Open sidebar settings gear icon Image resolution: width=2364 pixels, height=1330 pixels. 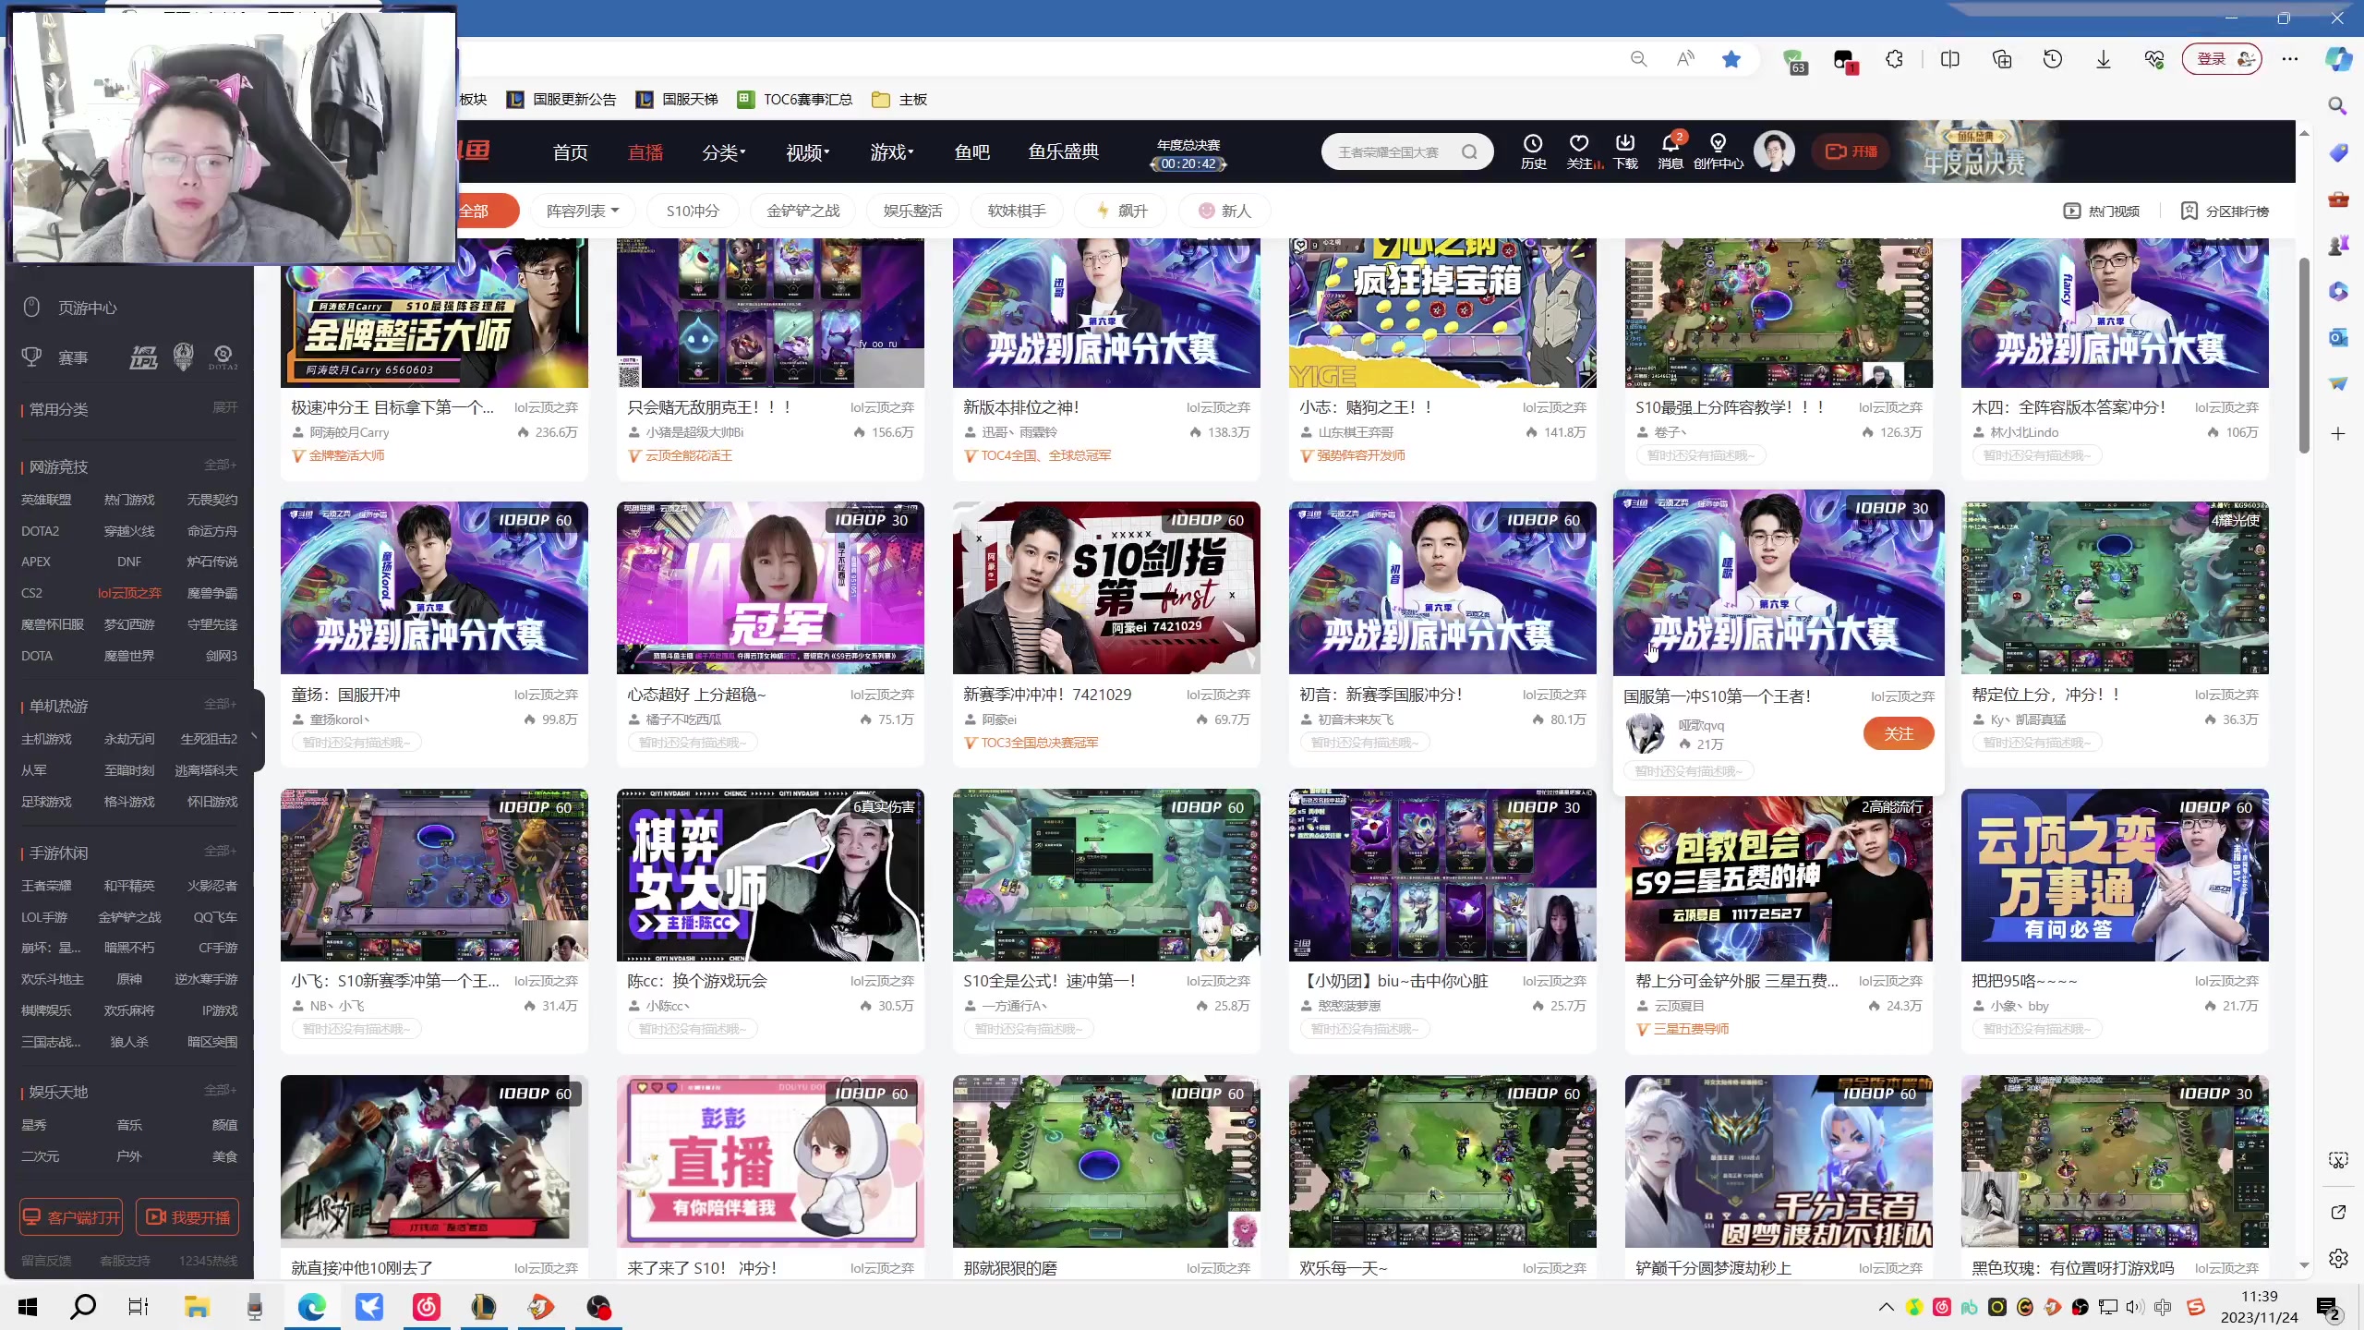(x=2338, y=1258)
